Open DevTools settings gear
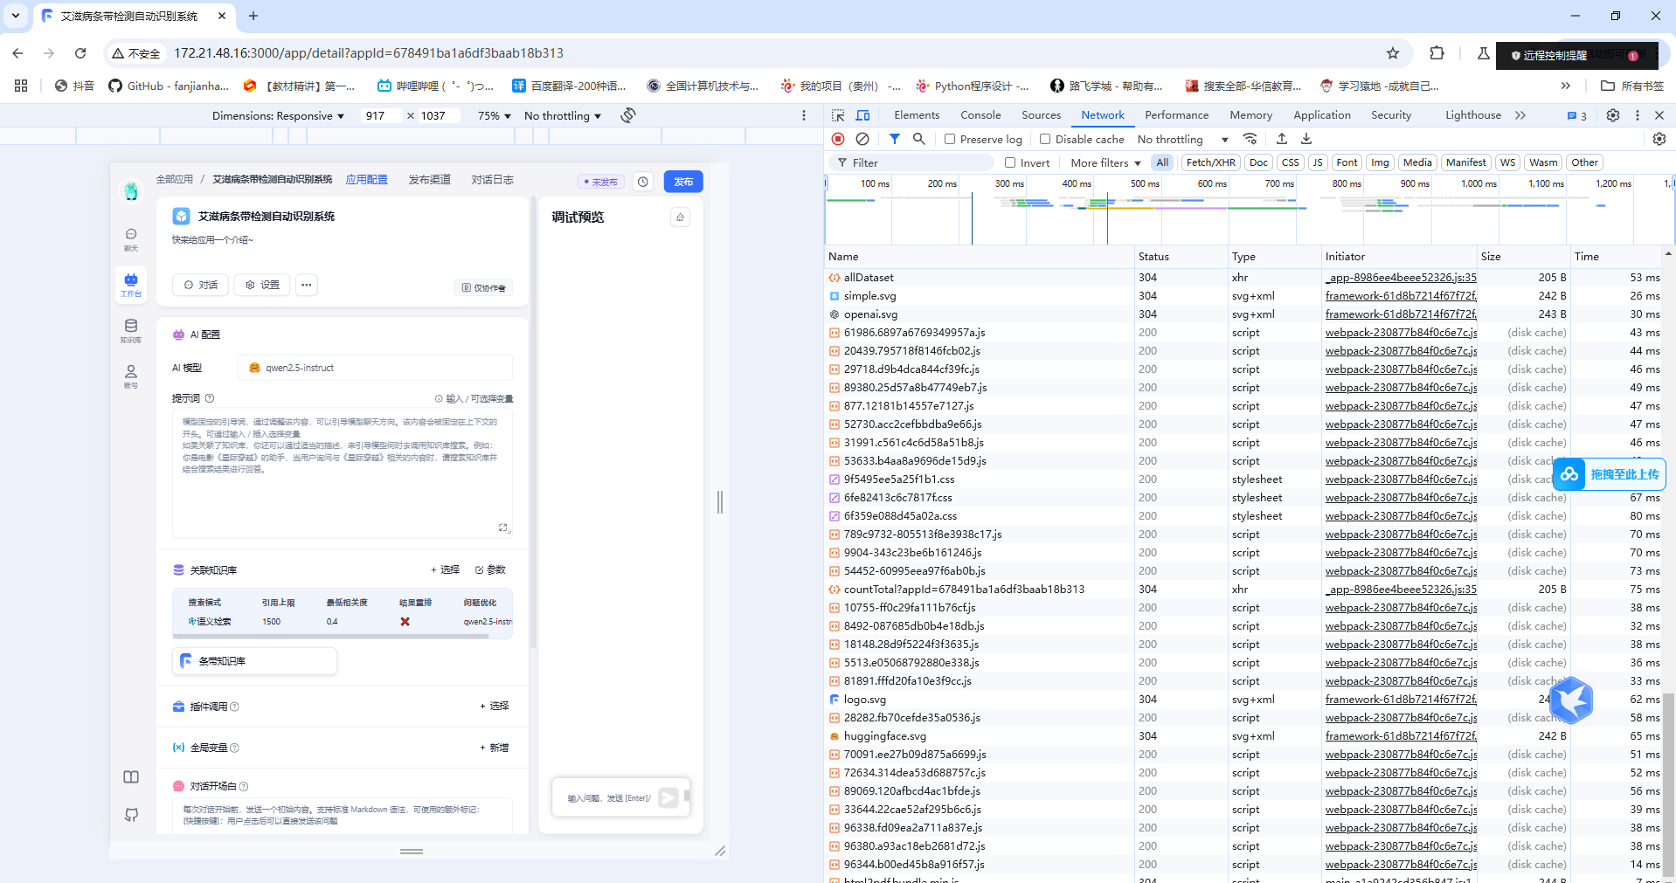The image size is (1676, 883). (x=1613, y=115)
